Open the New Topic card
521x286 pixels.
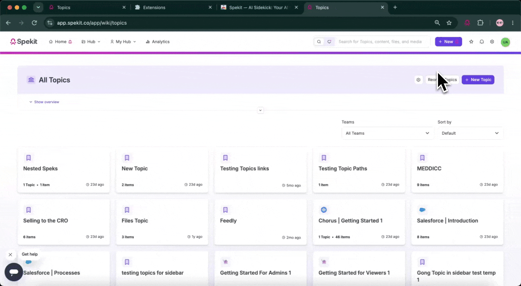pyautogui.click(x=162, y=170)
